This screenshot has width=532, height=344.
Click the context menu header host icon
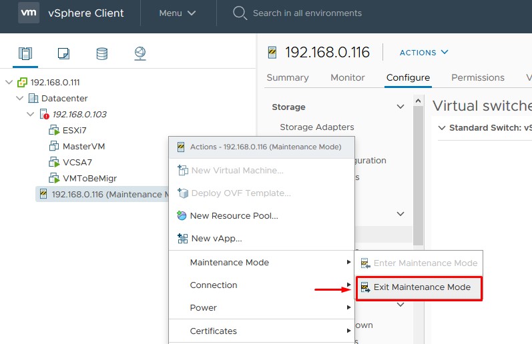coord(181,147)
